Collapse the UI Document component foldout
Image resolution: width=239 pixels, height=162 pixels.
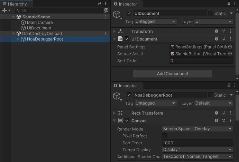[114, 39]
